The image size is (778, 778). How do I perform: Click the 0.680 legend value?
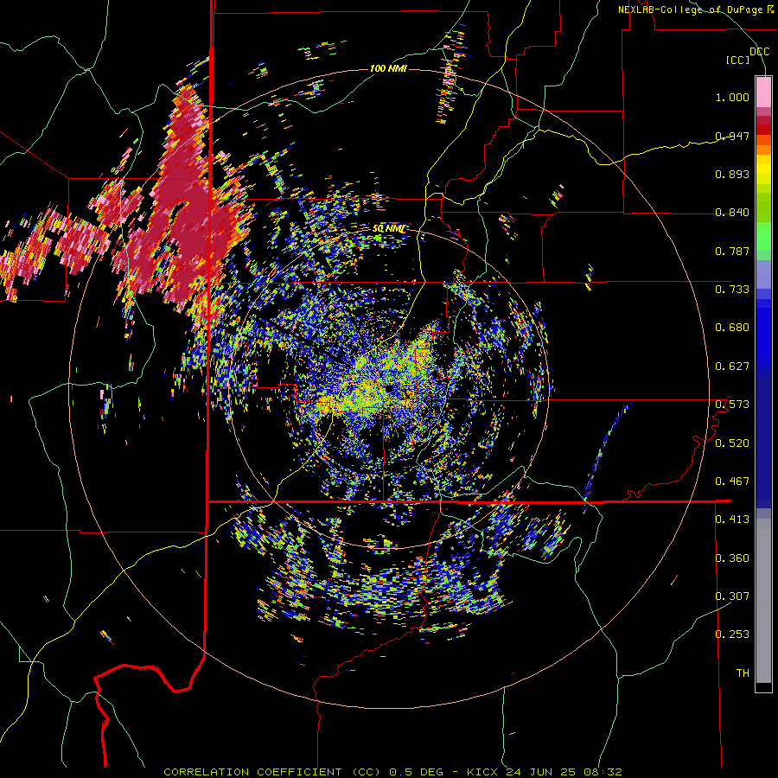[x=732, y=328]
